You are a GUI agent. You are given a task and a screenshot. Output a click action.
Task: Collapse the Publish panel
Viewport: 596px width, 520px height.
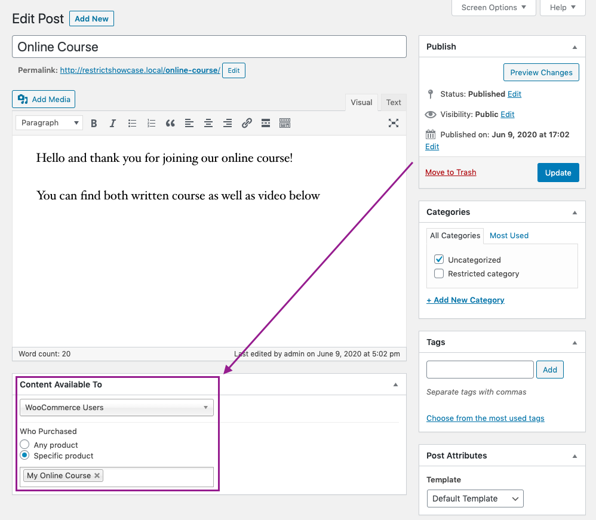click(x=575, y=47)
